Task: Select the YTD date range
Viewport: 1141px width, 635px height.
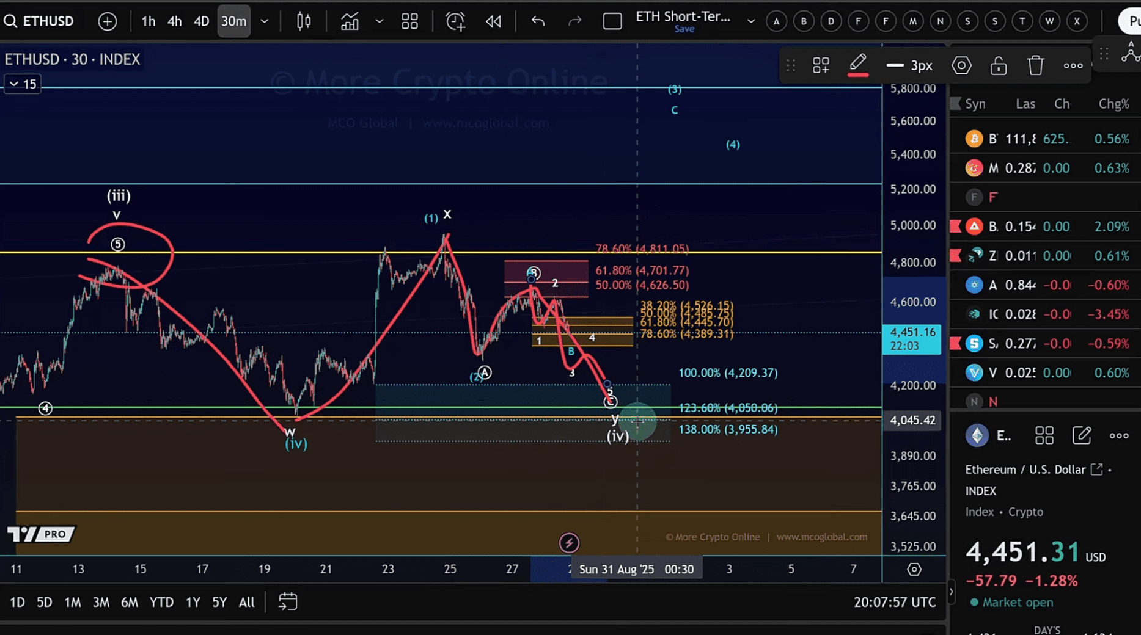Action: tap(161, 602)
